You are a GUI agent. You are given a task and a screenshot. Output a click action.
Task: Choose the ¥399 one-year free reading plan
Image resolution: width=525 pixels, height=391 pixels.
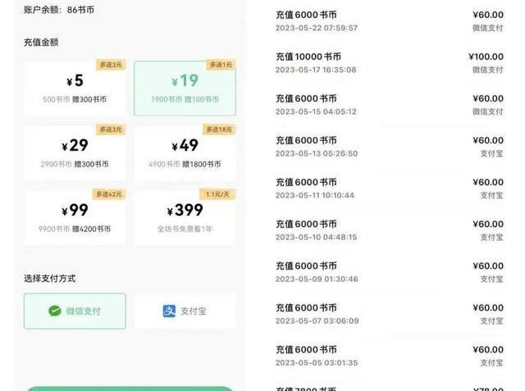point(185,218)
